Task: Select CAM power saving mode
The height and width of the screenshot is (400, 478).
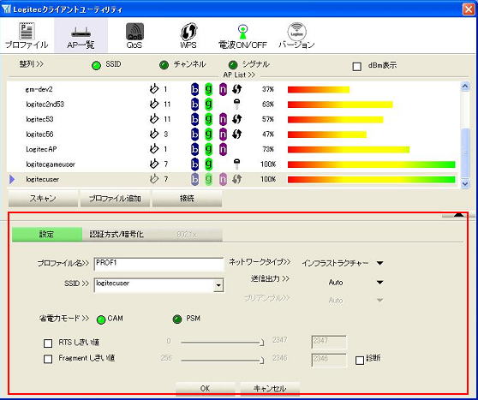Action: [101, 319]
